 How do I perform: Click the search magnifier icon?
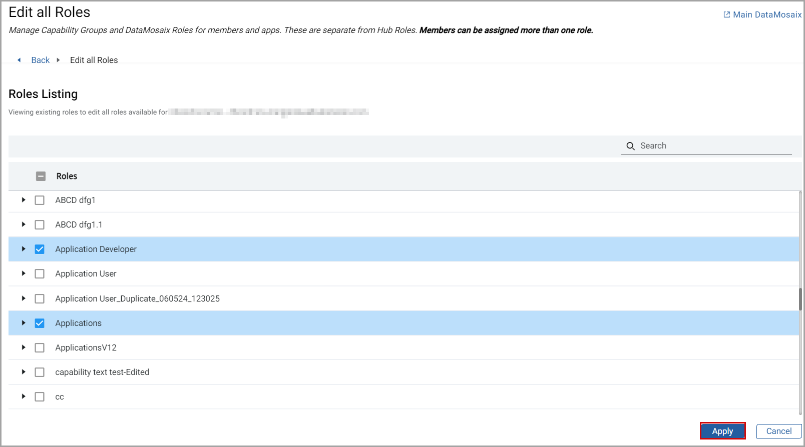630,146
